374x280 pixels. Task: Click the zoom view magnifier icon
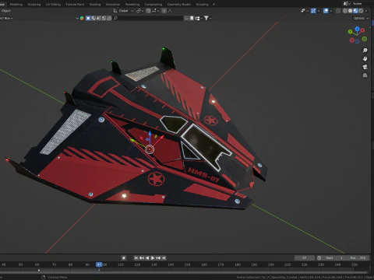365,51
